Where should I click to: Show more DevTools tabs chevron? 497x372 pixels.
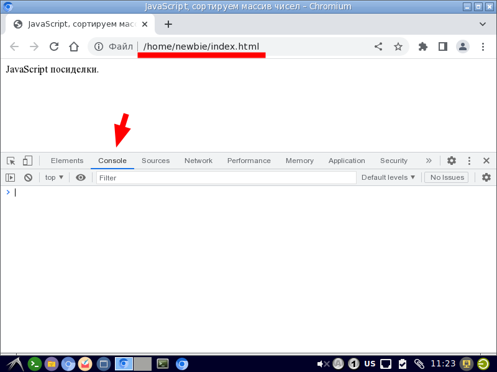pos(429,161)
